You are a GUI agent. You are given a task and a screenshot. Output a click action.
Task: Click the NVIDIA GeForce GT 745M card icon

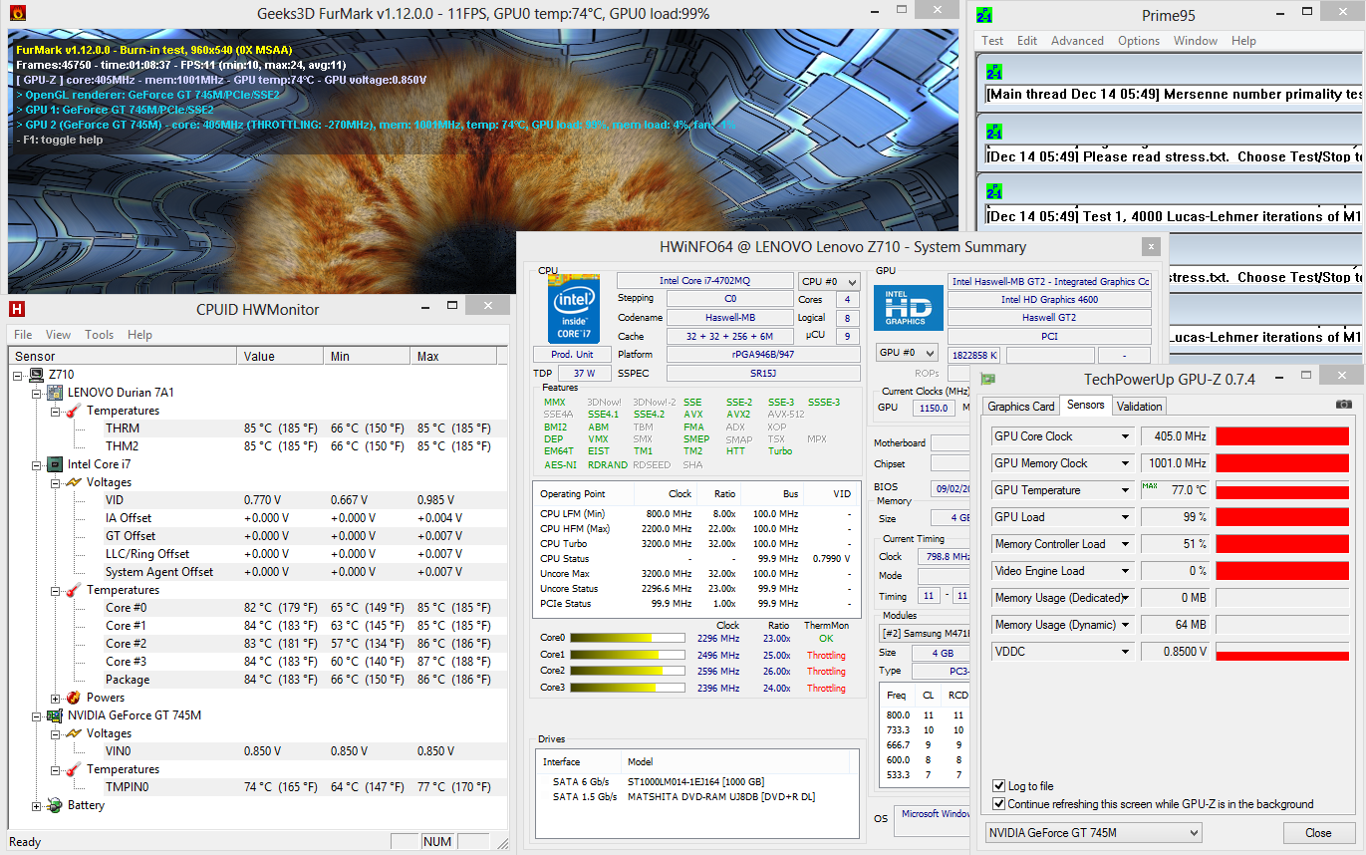56,715
